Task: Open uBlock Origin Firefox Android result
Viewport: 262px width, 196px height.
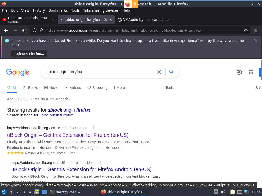Action: tap(81, 169)
